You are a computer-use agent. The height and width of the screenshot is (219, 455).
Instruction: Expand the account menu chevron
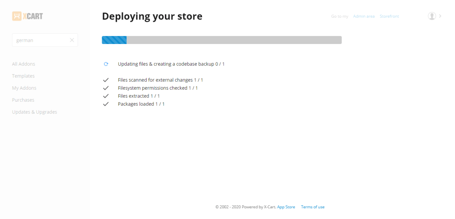[440, 16]
